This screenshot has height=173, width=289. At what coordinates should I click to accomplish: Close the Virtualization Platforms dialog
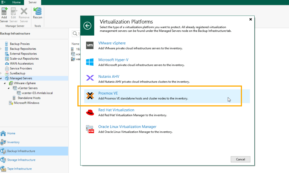point(250,20)
